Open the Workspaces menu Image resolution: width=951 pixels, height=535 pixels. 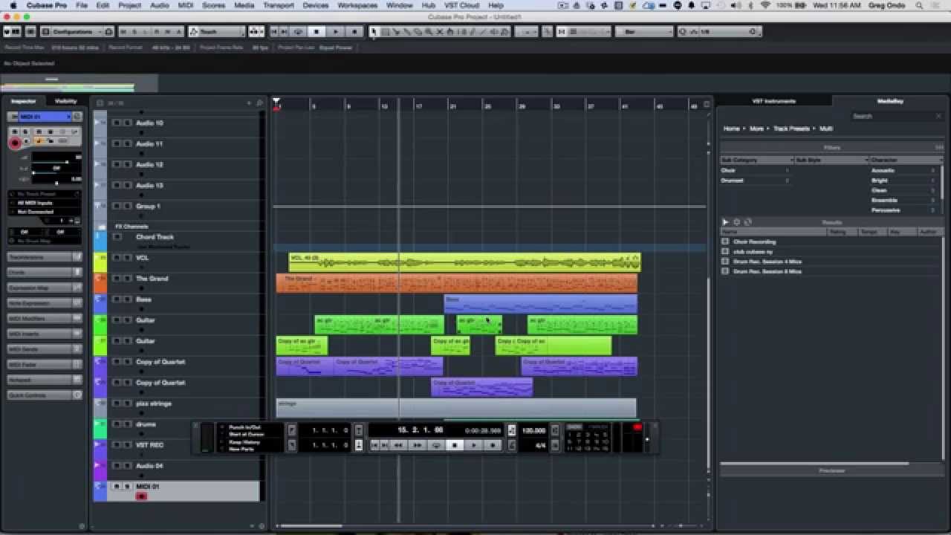(357, 5)
